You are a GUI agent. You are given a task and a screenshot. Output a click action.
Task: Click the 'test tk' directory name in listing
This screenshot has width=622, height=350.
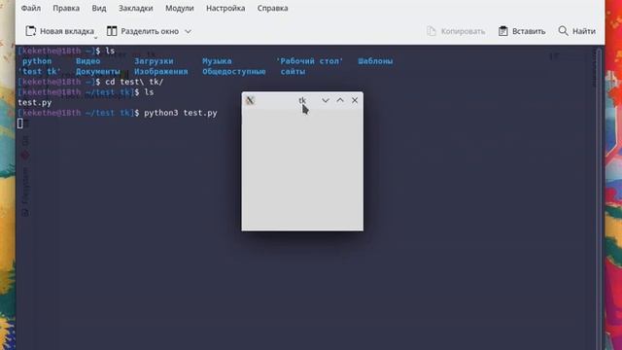(39, 71)
